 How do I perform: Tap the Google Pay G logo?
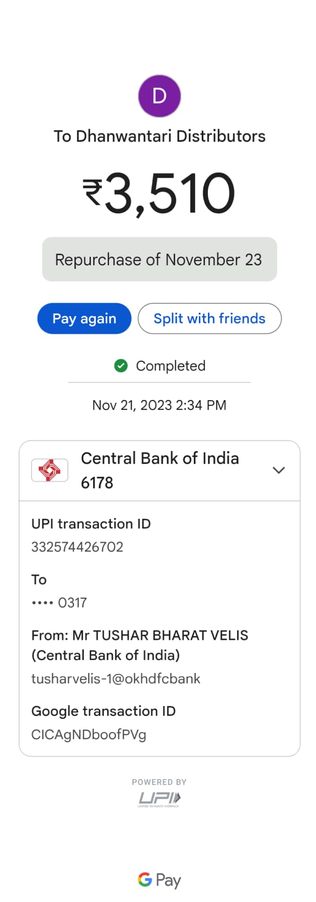pos(145,879)
